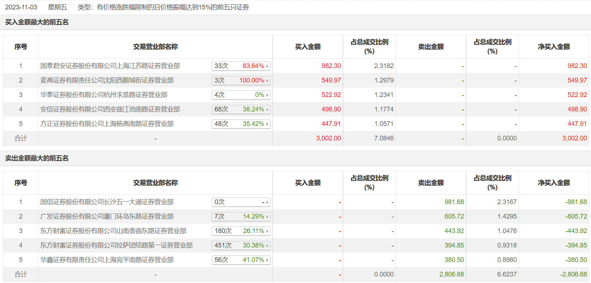Image resolution: width=591 pixels, height=283 pixels.
Task: Open 华鑫证券上海宛平南路证券营业部 link
Action: click(x=107, y=260)
